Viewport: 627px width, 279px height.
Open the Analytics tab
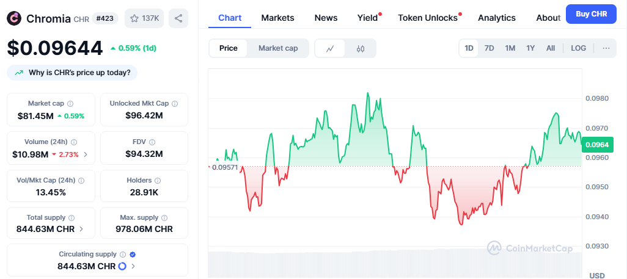pos(497,18)
